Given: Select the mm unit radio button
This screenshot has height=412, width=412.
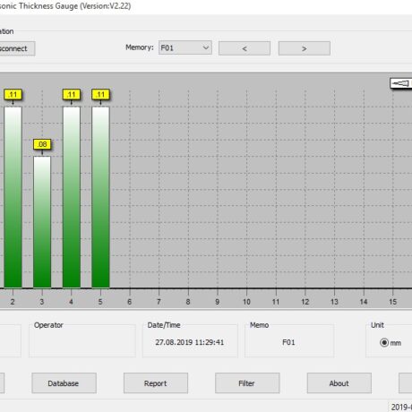Looking at the screenshot, I should (384, 342).
